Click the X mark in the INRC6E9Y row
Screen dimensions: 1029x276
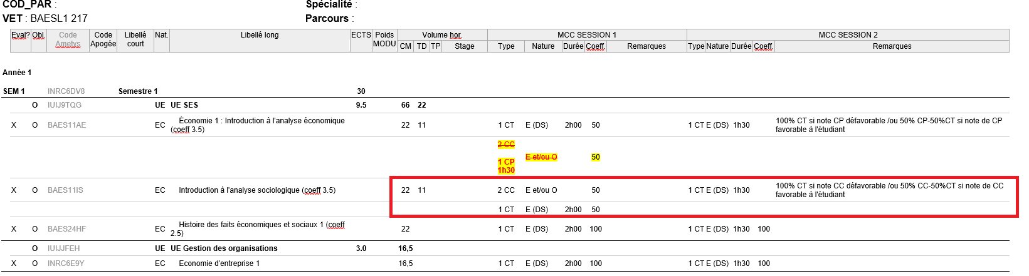tap(14, 263)
